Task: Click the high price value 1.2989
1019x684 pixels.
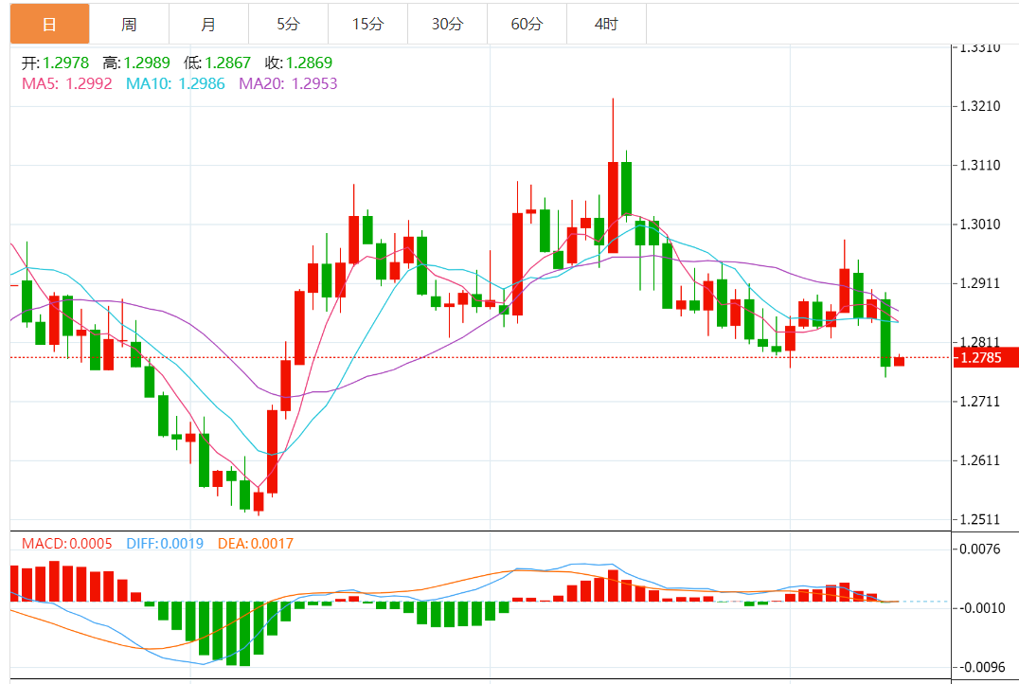Action: tap(147, 63)
